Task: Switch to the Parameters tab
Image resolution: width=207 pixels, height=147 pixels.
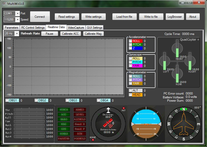Action: (11, 28)
